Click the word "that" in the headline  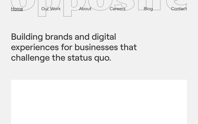[x=128, y=47]
